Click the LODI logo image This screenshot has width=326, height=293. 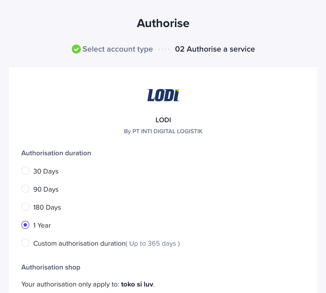coord(163,95)
